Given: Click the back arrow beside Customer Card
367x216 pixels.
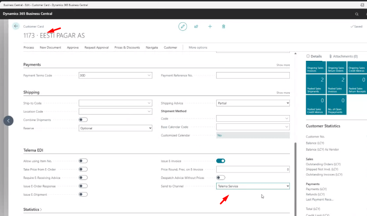Looking at the screenshot, I should tap(16, 26).
